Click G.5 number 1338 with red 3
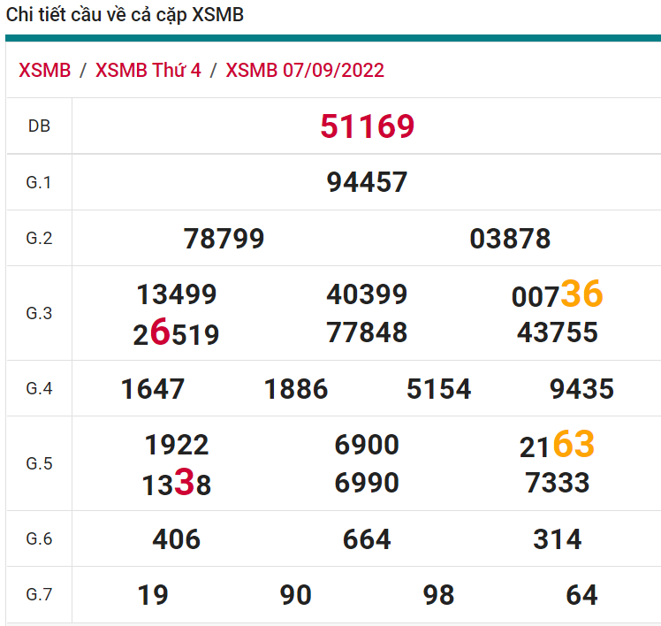Image resolution: width=661 pixels, height=626 pixels. 176,484
